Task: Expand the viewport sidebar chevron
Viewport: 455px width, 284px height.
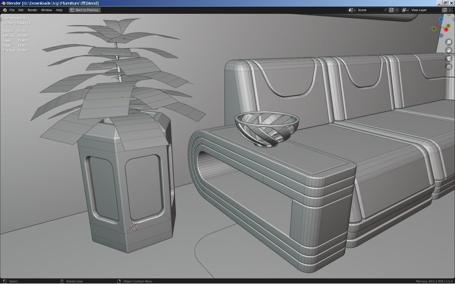Action: click(x=454, y=19)
